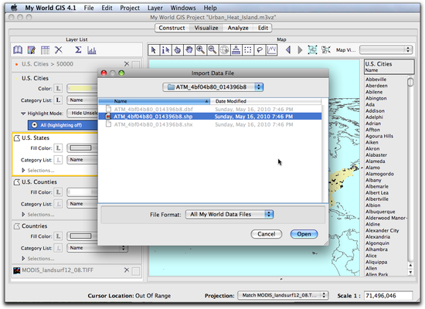Go to previous map view arrow
The width and height of the screenshot is (425, 309).
(288, 50)
